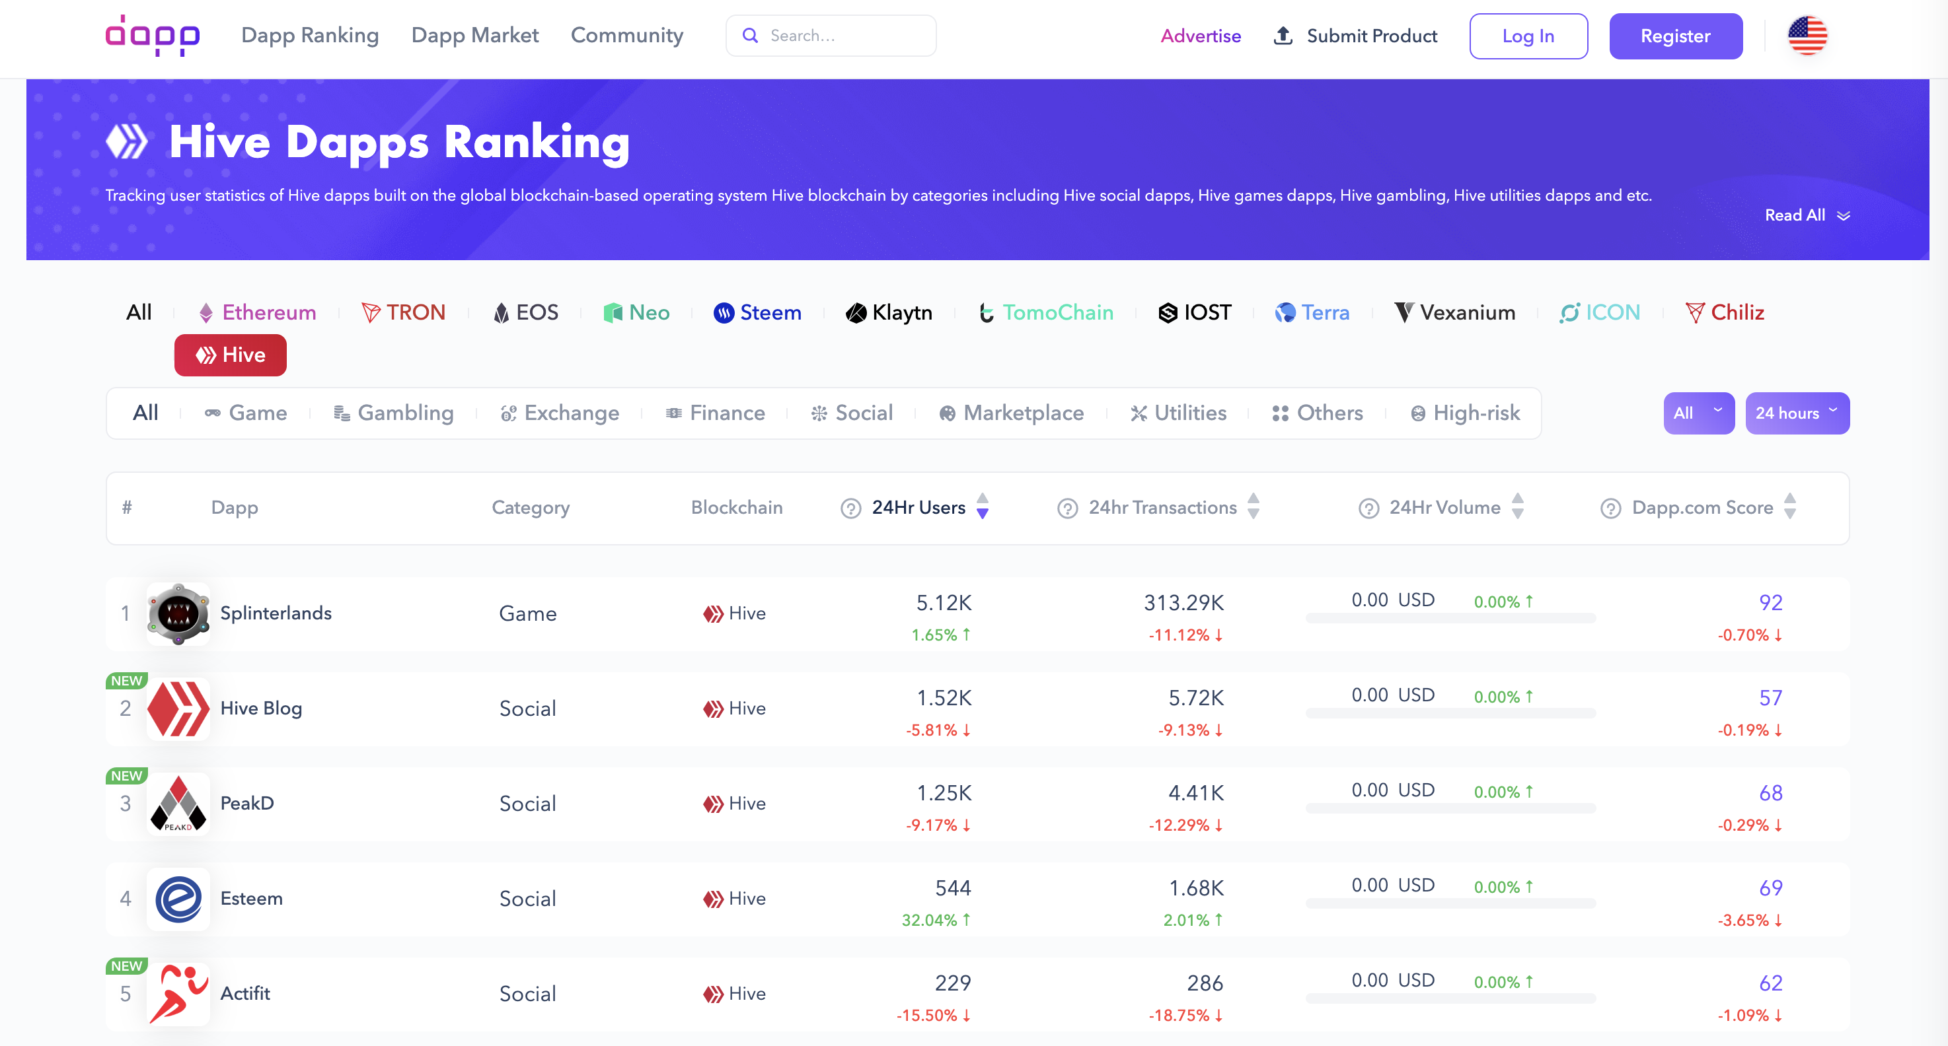Viewport: 1948px width, 1046px height.
Task: Click the PeakD logo icon
Action: [x=178, y=804]
